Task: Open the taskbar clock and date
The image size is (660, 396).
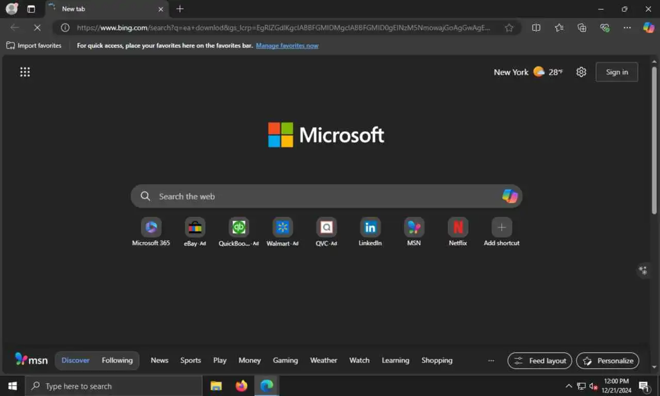Action: [x=616, y=386]
